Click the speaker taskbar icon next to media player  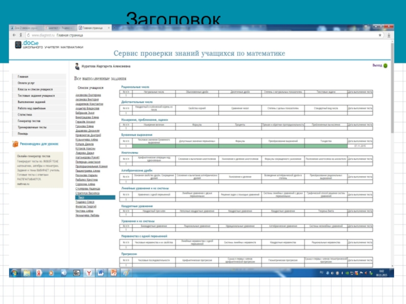(x=64, y=273)
